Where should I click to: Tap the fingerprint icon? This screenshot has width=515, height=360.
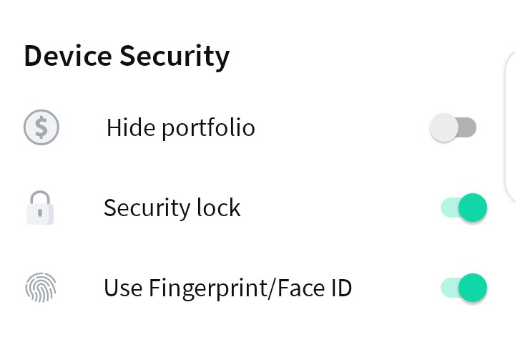pos(41,288)
